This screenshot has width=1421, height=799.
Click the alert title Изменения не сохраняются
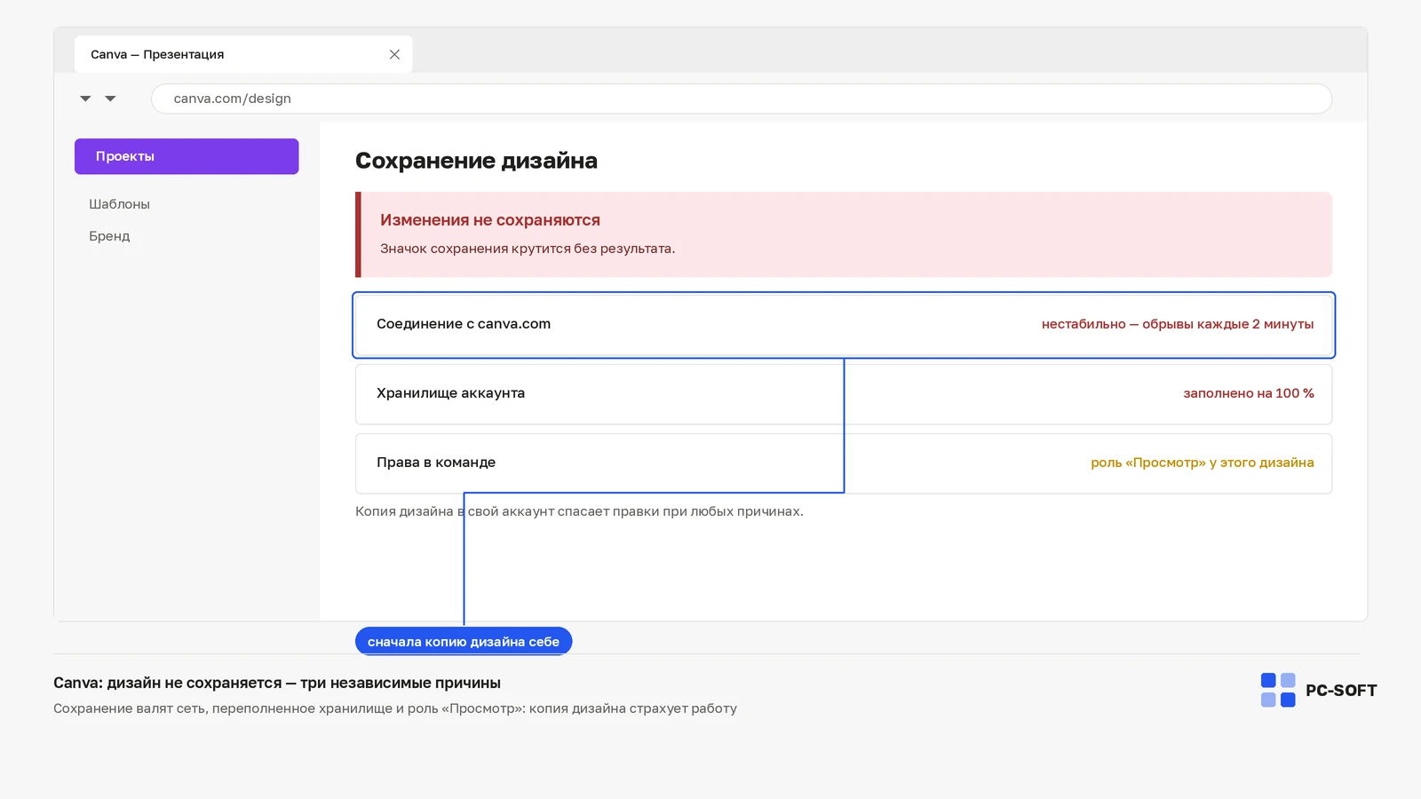[x=490, y=220]
